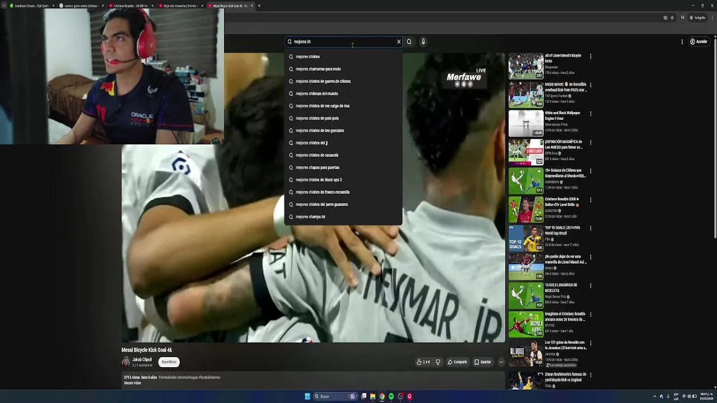
Task: Like the video with thumbs-up 2.4 K
Action: click(423, 362)
